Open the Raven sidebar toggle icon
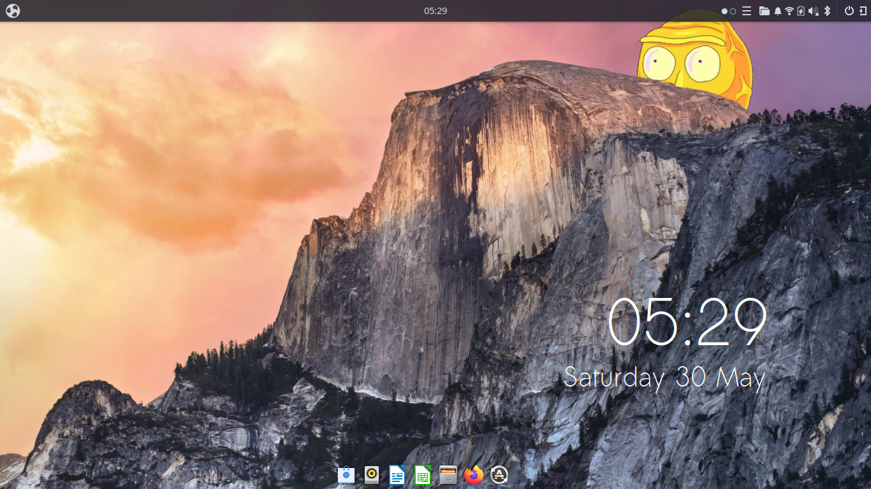 click(863, 11)
